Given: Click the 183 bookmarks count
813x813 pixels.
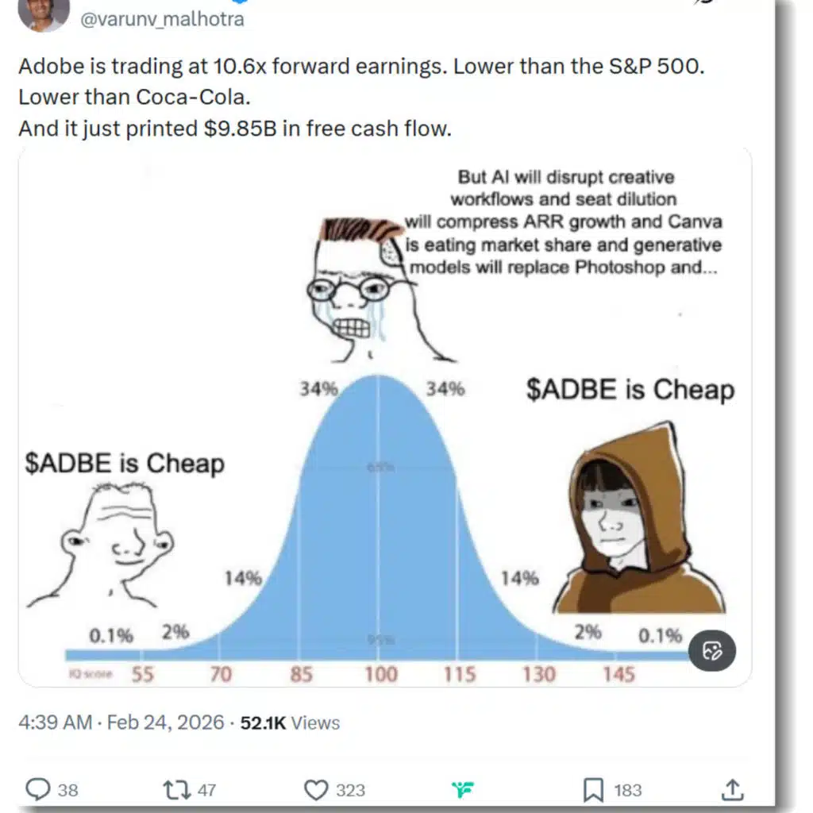Looking at the screenshot, I should click(628, 790).
